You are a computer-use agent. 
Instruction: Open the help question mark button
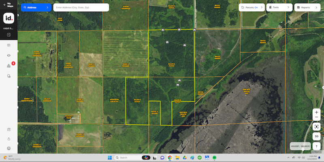coord(317,146)
